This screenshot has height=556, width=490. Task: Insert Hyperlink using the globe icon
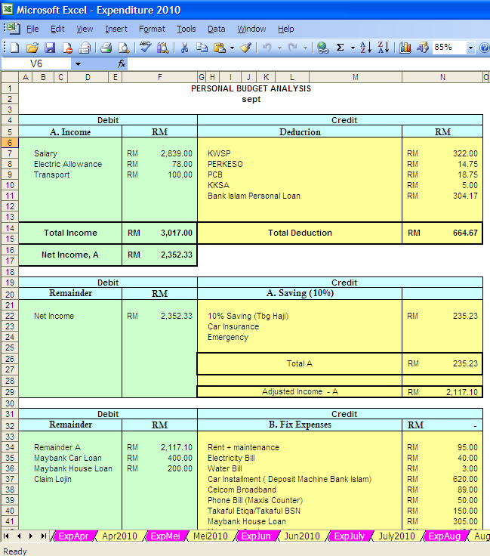(x=322, y=48)
